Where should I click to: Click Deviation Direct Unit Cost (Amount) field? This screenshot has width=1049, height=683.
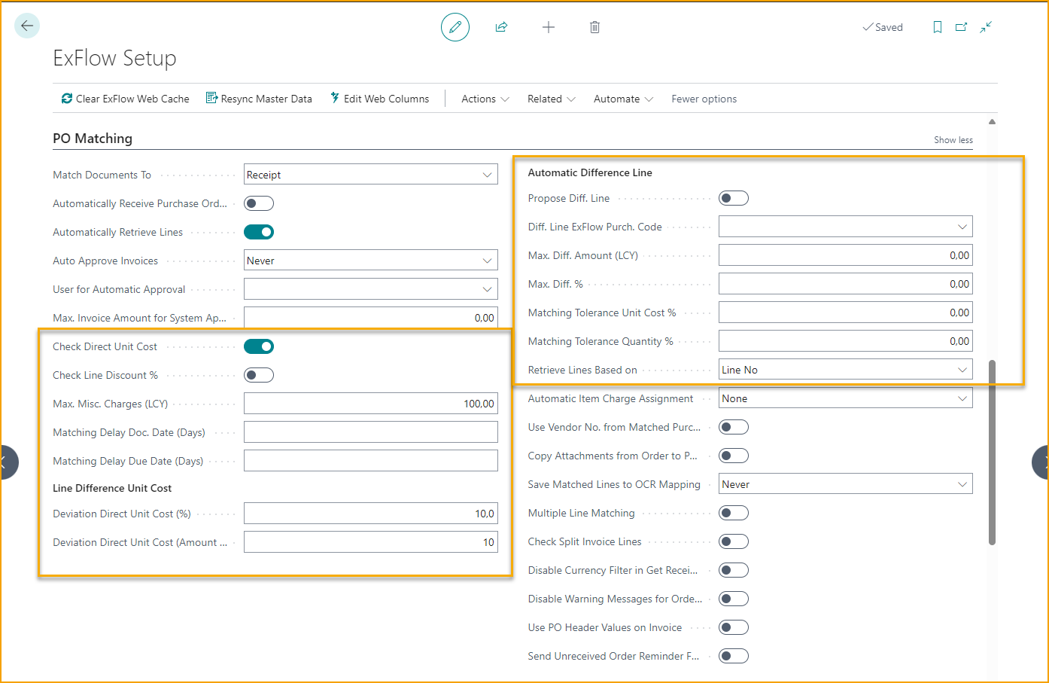click(x=371, y=541)
